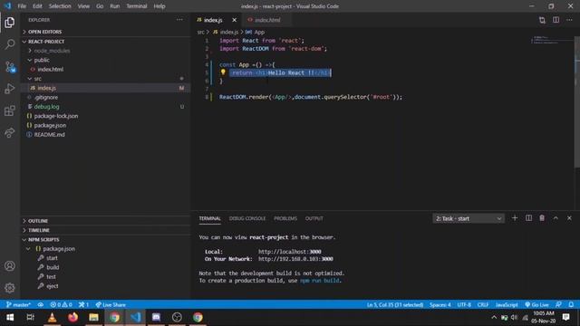
Task: Switch to the Problems tab
Action: 285,218
